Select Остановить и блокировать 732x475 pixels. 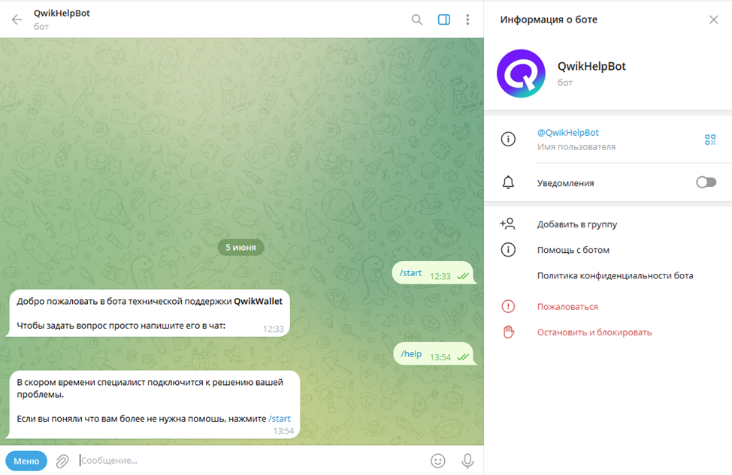tap(594, 332)
